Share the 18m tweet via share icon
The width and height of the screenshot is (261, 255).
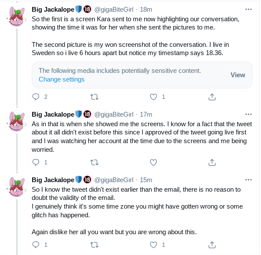[x=212, y=97]
